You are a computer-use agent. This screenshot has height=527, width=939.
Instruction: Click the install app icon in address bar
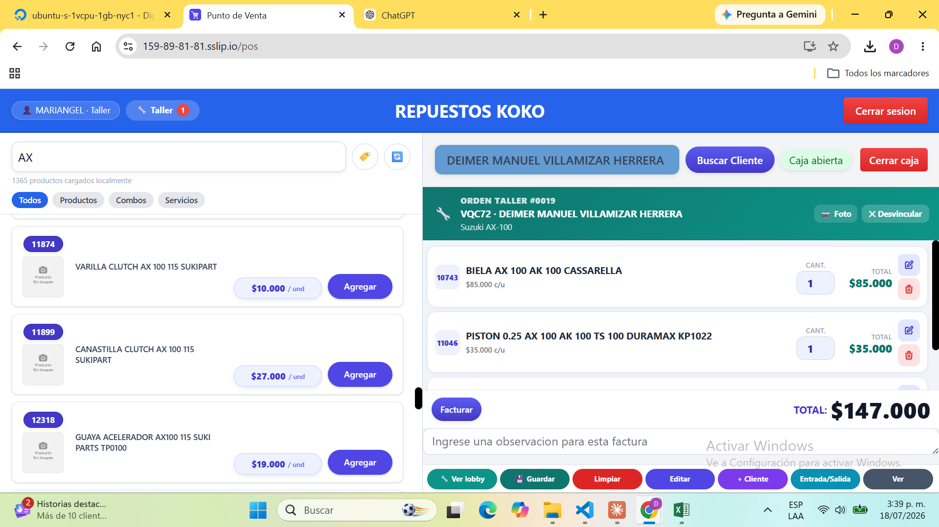click(x=809, y=46)
